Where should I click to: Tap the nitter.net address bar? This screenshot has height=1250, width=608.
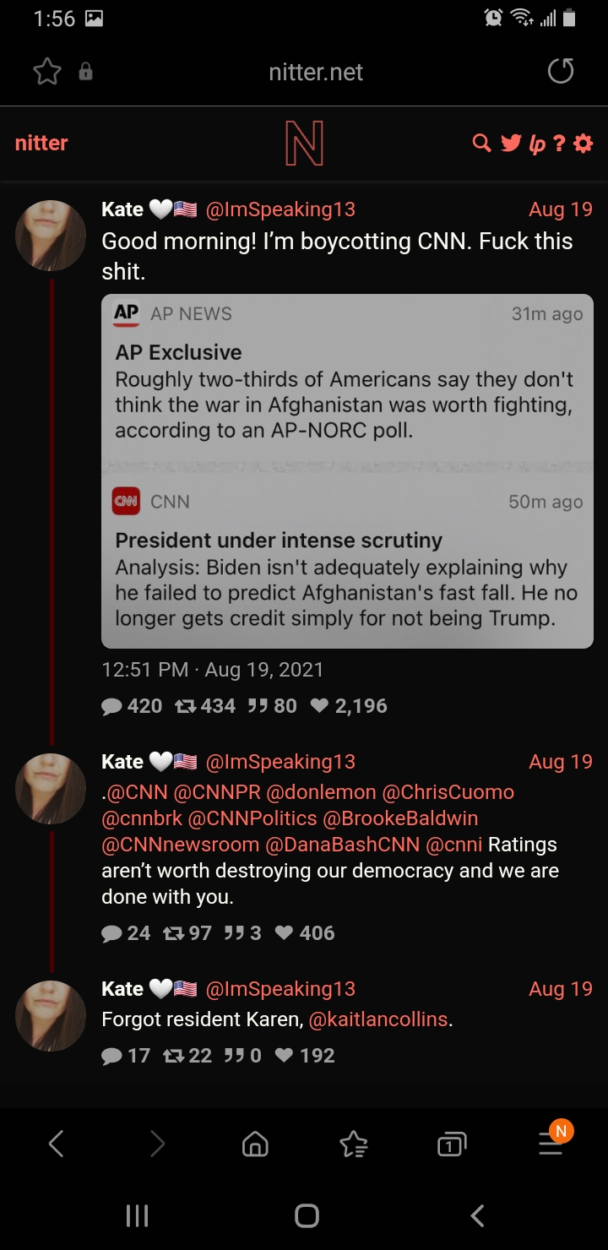[x=316, y=72]
